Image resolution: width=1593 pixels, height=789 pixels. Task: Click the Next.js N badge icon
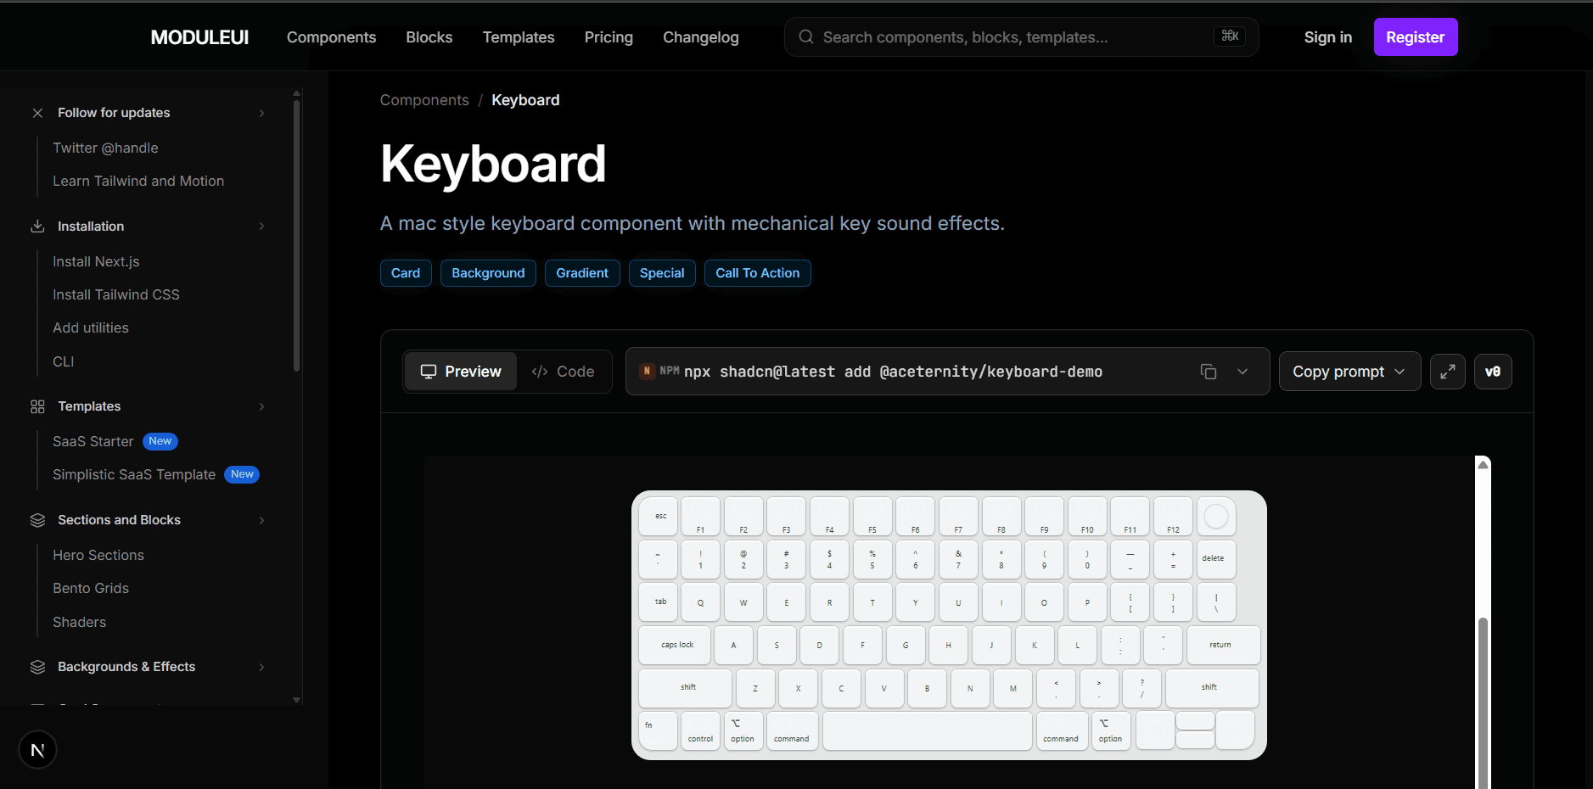click(x=37, y=750)
